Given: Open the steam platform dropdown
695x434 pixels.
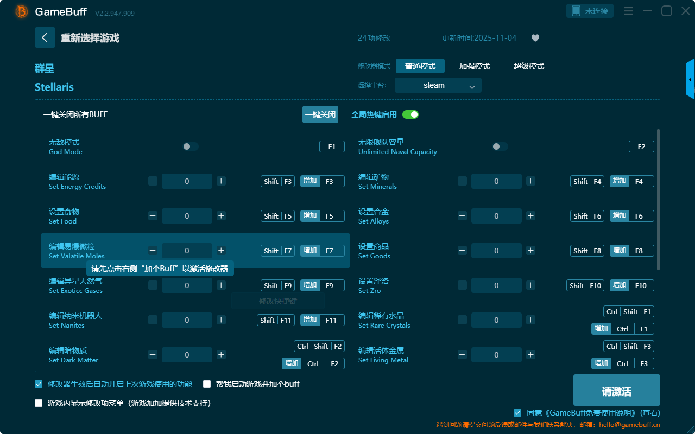Looking at the screenshot, I should [438, 85].
